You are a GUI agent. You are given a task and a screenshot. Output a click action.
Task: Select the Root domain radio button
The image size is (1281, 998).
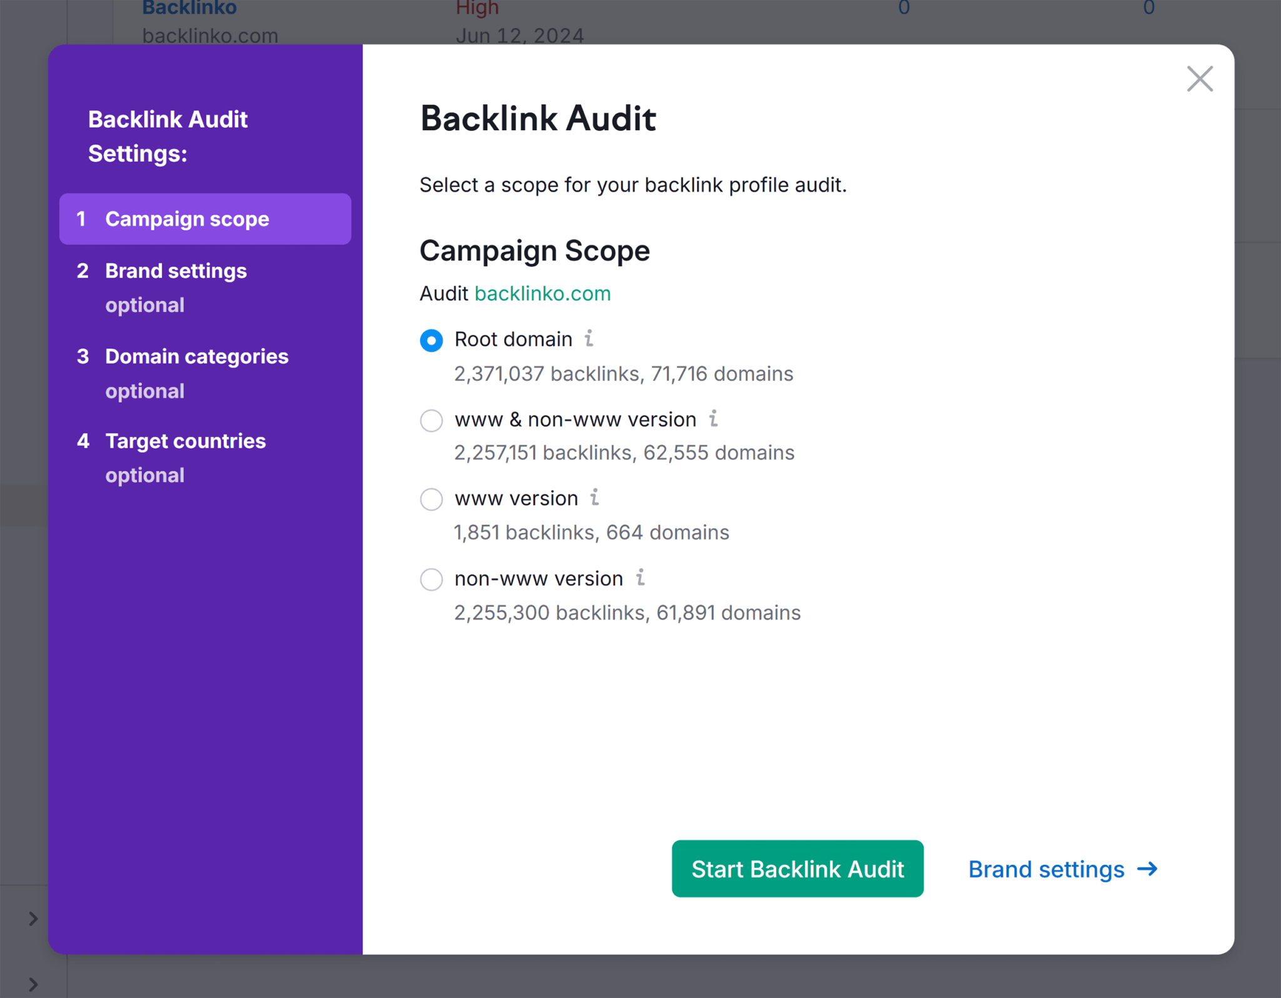pyautogui.click(x=432, y=340)
